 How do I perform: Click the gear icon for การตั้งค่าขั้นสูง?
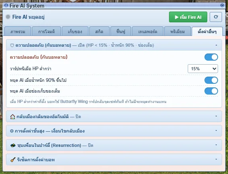[12, 131]
